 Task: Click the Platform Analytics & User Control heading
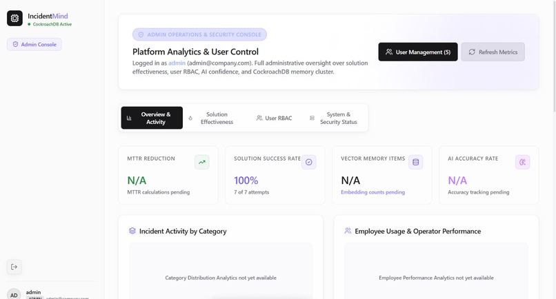click(195, 52)
